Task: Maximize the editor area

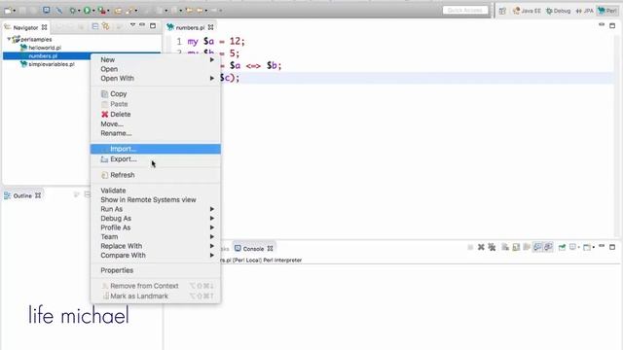Action: tap(612, 26)
